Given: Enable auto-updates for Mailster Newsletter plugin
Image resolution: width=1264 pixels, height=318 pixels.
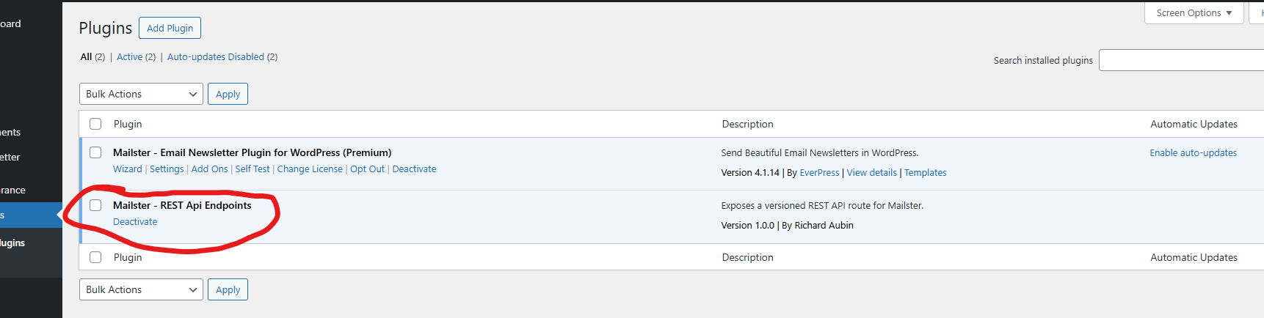Looking at the screenshot, I should tap(1193, 153).
